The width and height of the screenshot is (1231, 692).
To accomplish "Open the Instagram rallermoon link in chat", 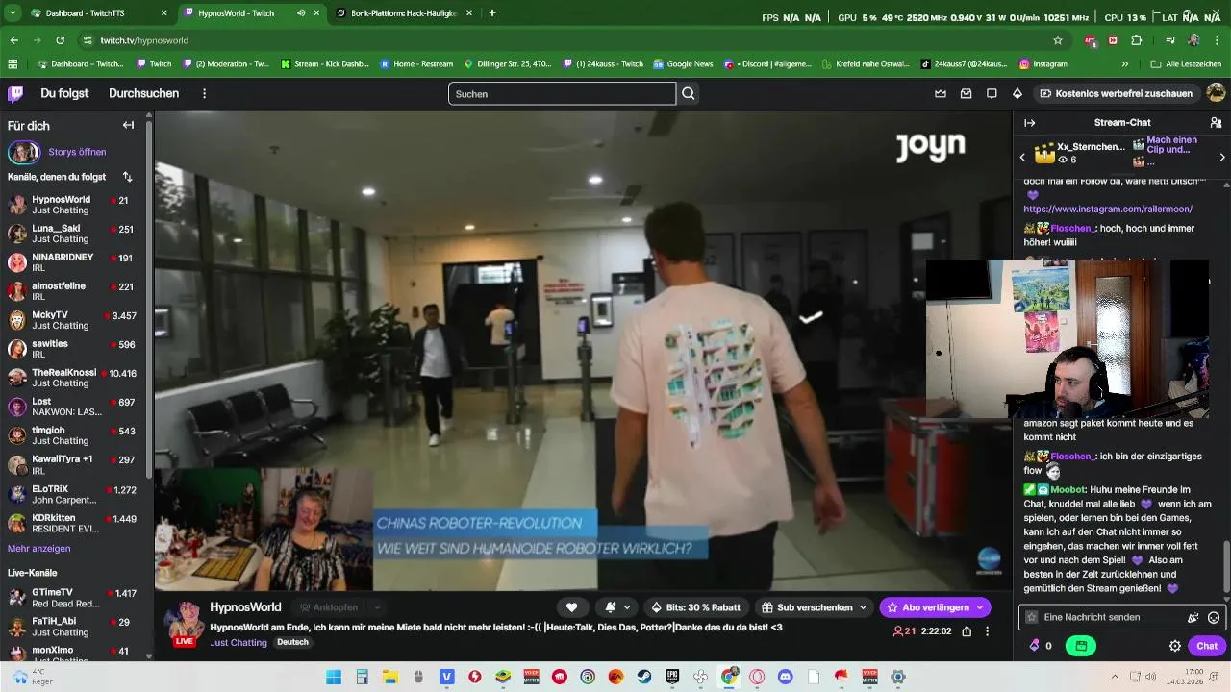I will coord(1108,209).
